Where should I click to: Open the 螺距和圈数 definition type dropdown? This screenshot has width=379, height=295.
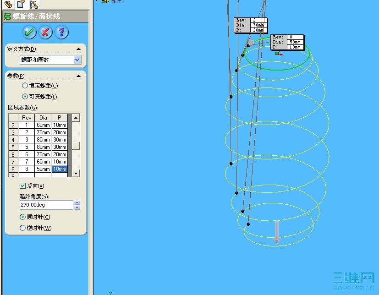pyautogui.click(x=77, y=60)
